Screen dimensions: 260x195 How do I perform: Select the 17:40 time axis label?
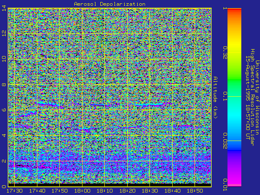[x=37, y=191]
